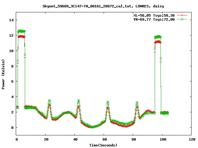This screenshot has width=198, height=148.
Task: Click y-axis tick label 14
Action: (11, 20)
